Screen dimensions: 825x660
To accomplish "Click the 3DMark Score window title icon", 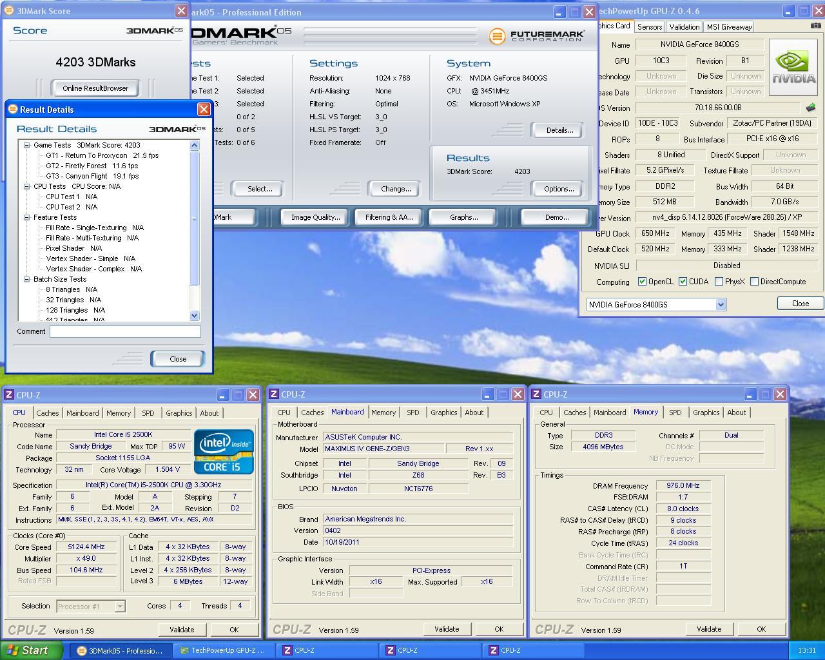I will [9, 11].
